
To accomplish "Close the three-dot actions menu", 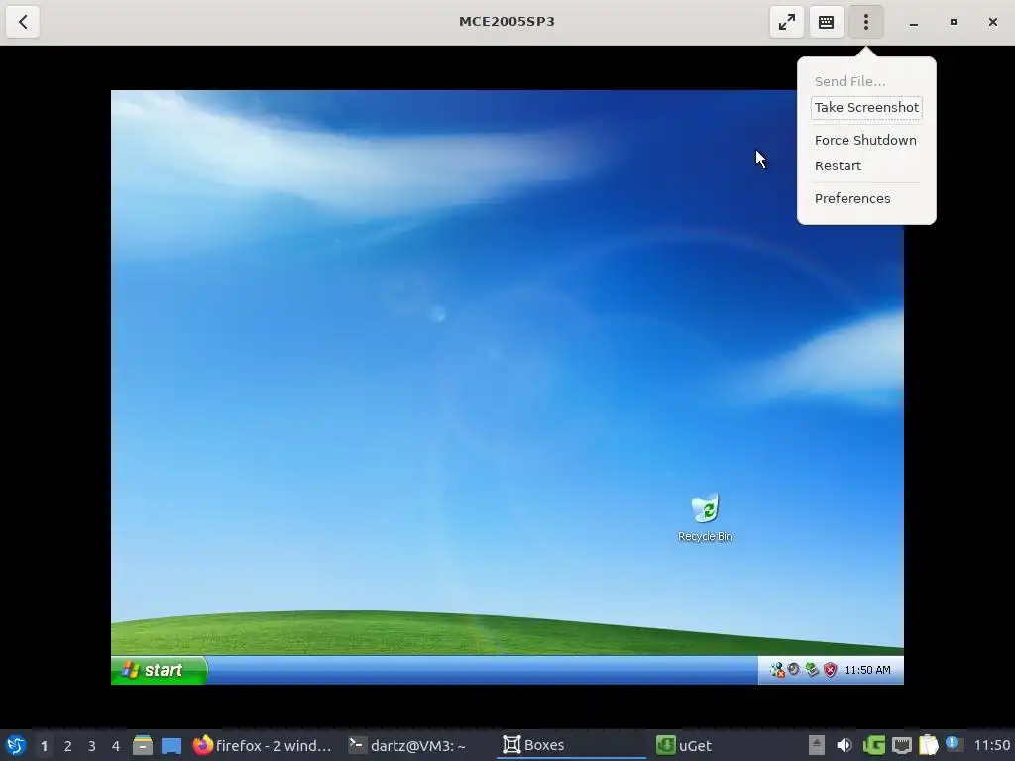I will (x=866, y=22).
